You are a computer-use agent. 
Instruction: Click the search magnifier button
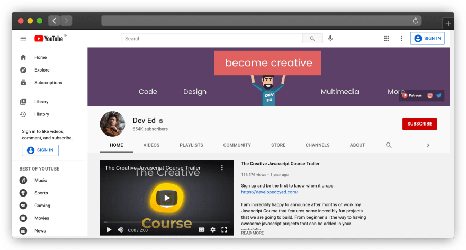(312, 39)
